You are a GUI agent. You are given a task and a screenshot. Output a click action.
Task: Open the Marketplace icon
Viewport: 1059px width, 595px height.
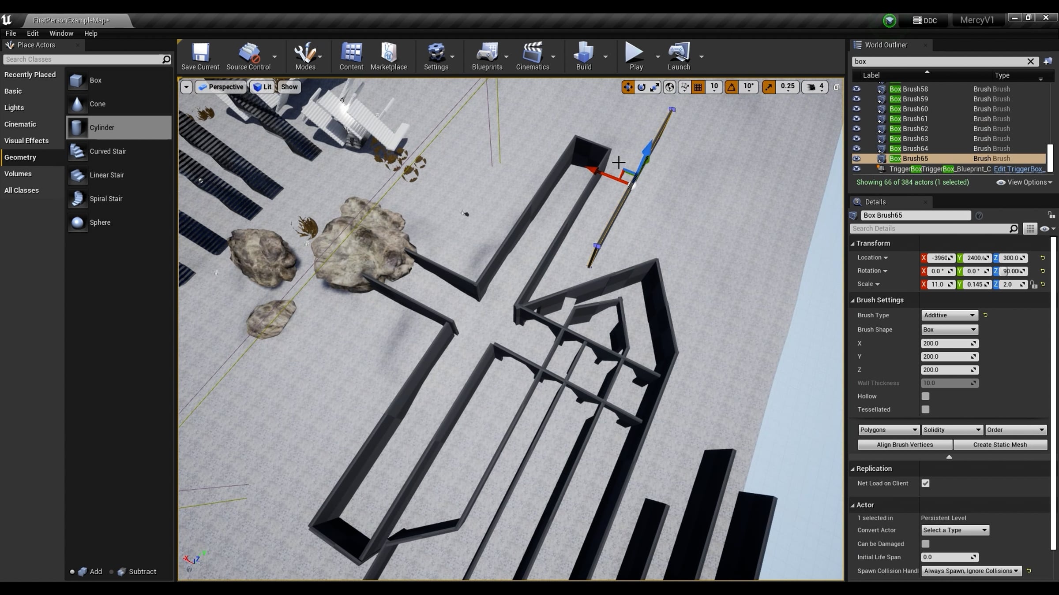[x=389, y=52]
